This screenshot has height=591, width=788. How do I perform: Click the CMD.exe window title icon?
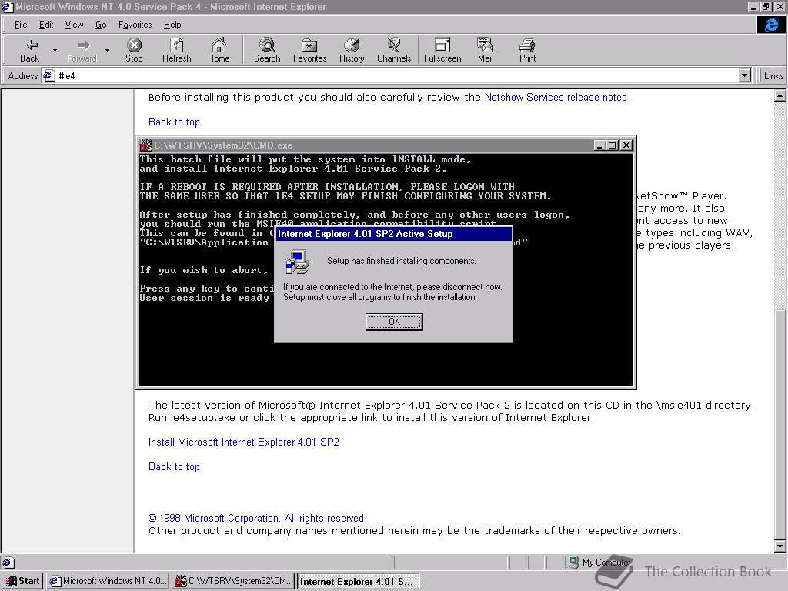145,145
